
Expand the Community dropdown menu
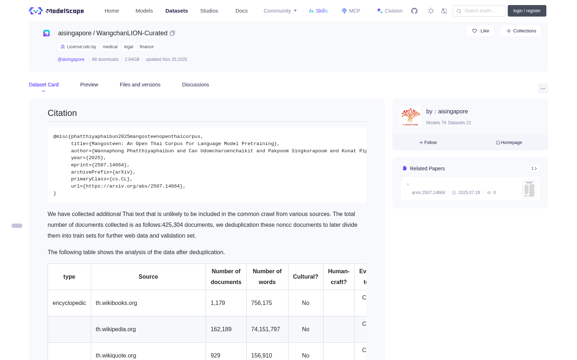(x=280, y=11)
